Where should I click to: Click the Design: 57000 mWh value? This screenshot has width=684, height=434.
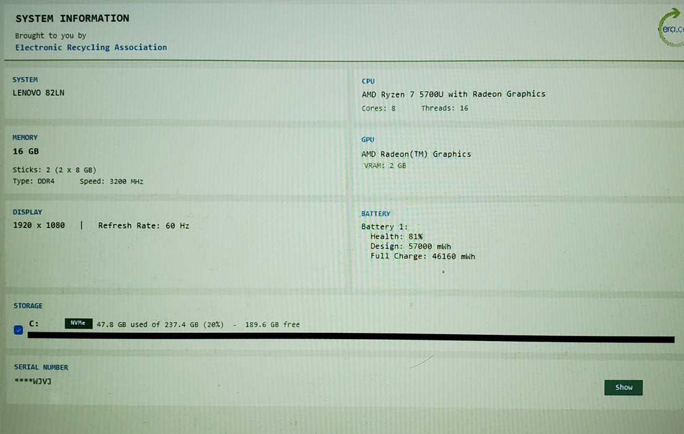(411, 246)
